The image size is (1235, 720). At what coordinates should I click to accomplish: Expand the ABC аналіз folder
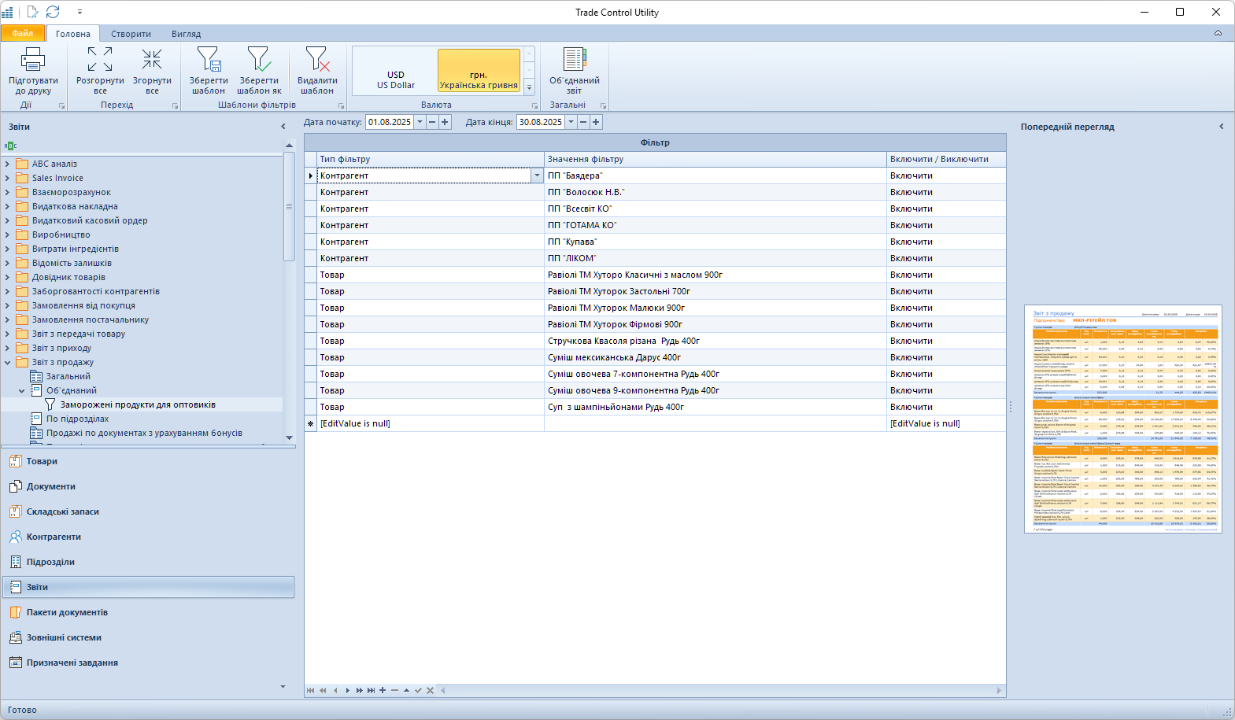(x=8, y=164)
